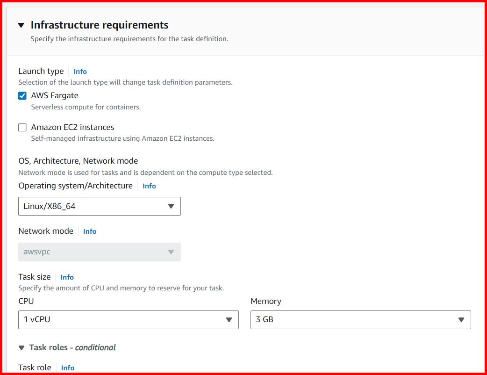Open the CPU selector showing 1 vCPU

pyautogui.click(x=128, y=320)
